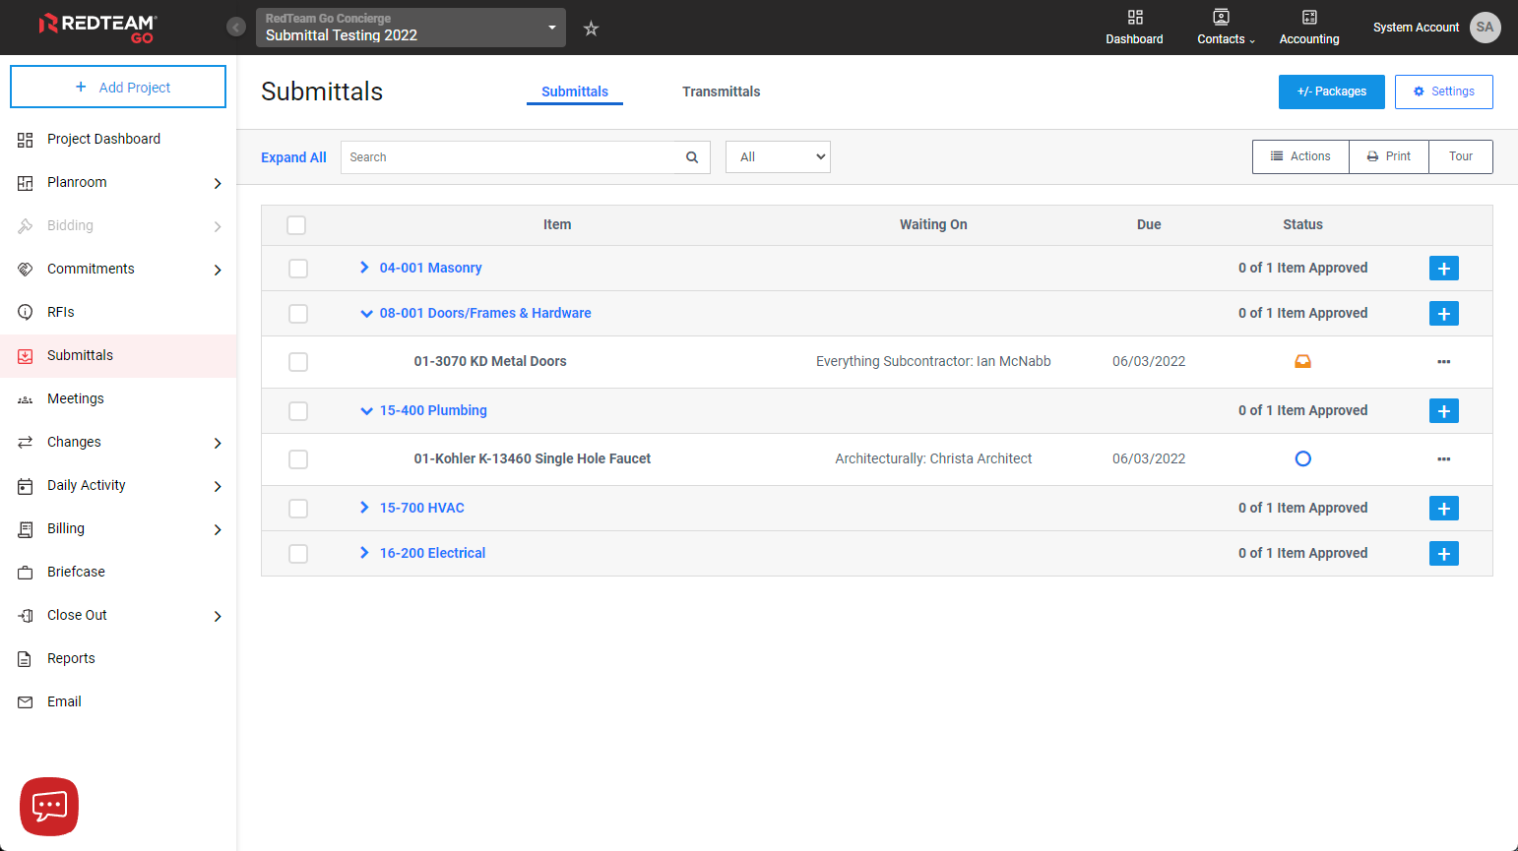
Task: Open the chat support bubble
Action: point(47,806)
